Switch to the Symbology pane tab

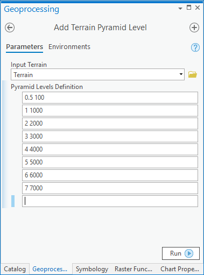point(92,269)
